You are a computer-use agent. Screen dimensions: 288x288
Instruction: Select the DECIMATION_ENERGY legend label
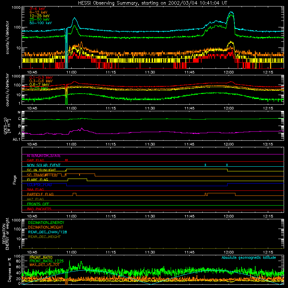point(46,222)
